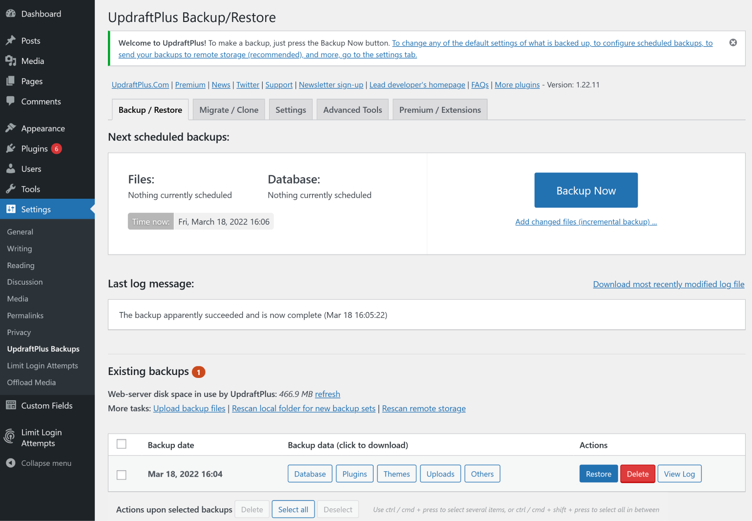Click the red Delete backup button
Screen dimensions: 752x521
point(638,474)
